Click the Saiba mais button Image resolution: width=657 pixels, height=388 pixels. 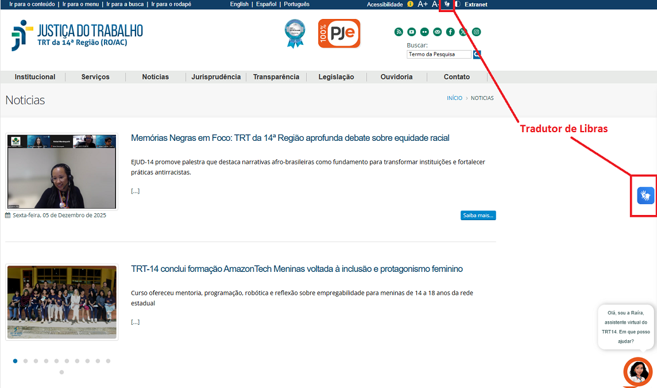pyautogui.click(x=478, y=216)
